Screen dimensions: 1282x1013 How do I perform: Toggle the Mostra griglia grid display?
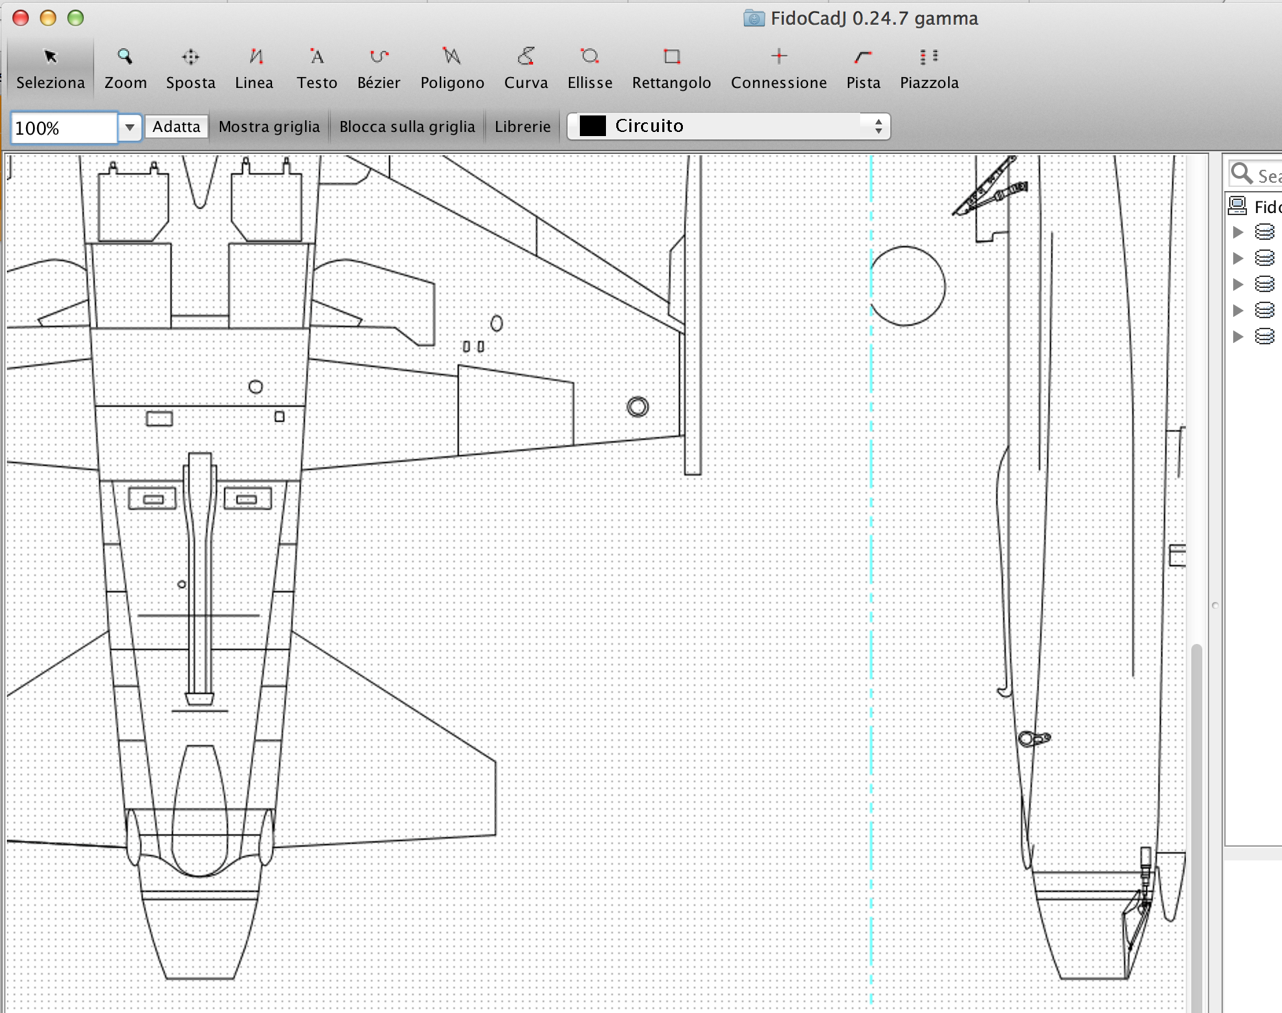tap(269, 126)
